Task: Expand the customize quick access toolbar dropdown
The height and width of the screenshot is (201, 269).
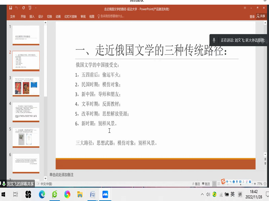Action: click(36, 8)
